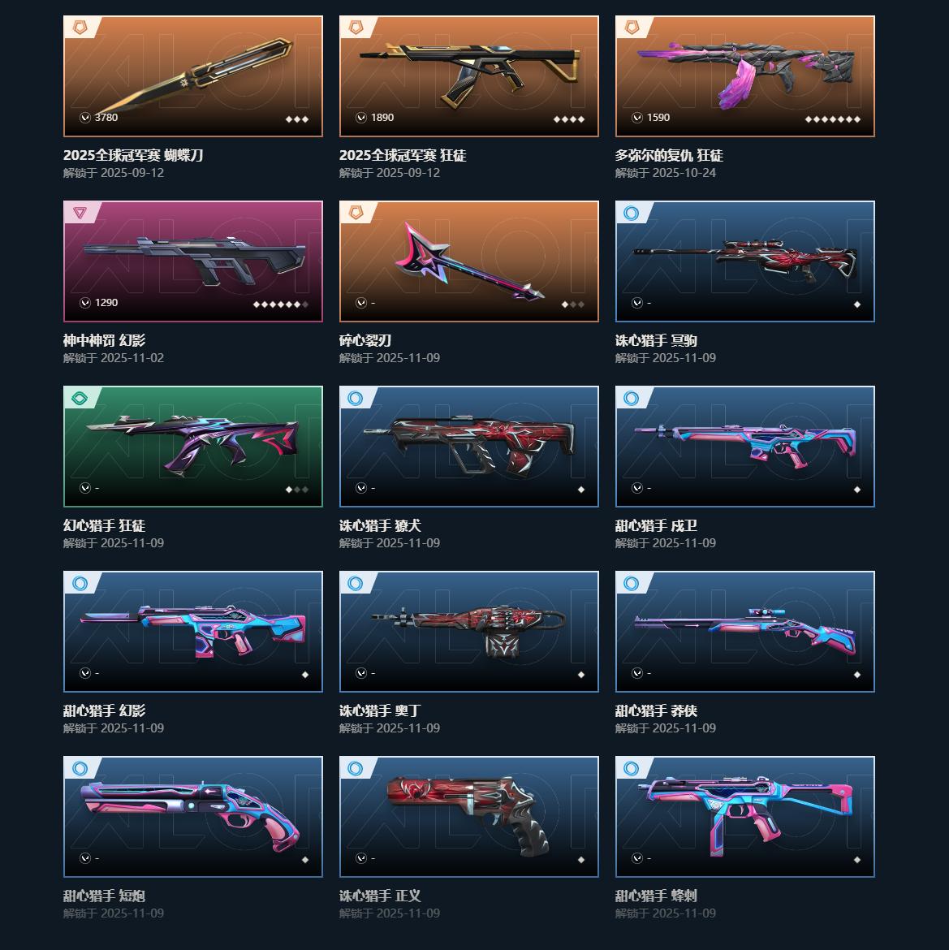The width and height of the screenshot is (949, 950).
Task: Select the 甜心猎手 蜂刺 SMG thumbnail
Action: tap(745, 815)
